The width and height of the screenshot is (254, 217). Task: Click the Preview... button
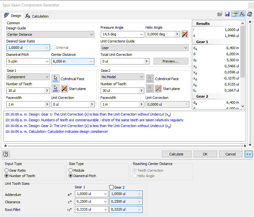coord(171,61)
